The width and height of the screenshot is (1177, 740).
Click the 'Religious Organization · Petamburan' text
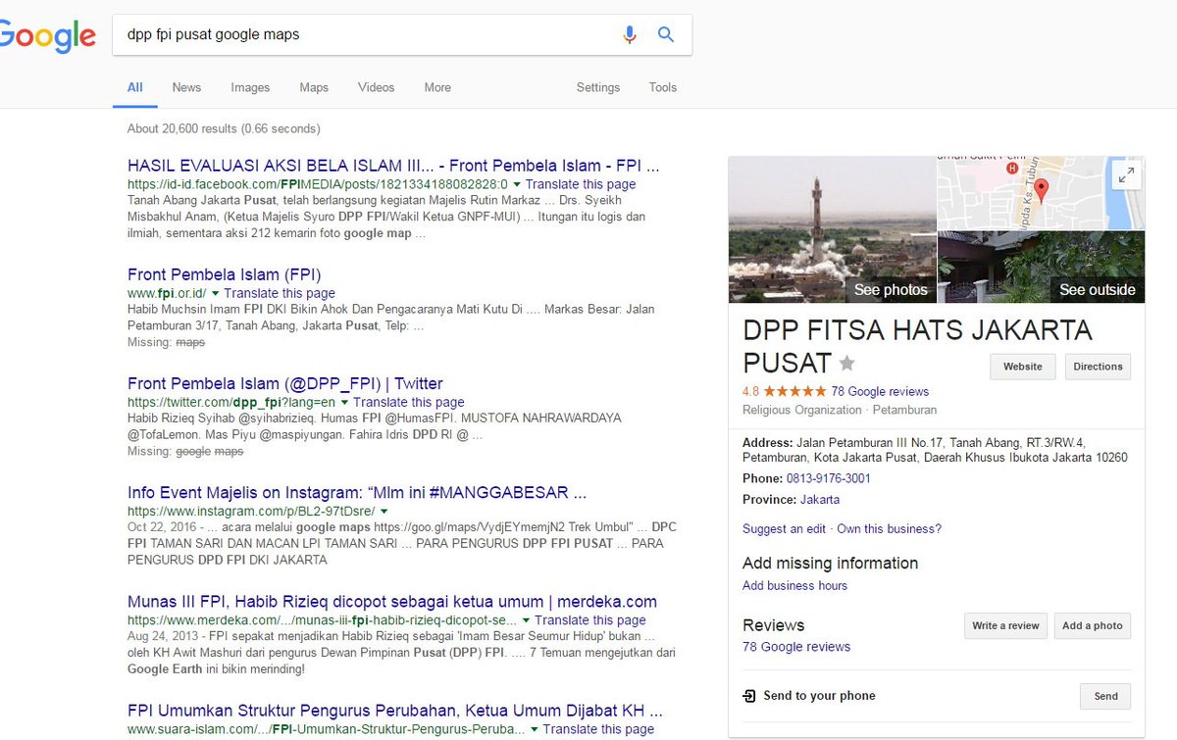pos(840,410)
